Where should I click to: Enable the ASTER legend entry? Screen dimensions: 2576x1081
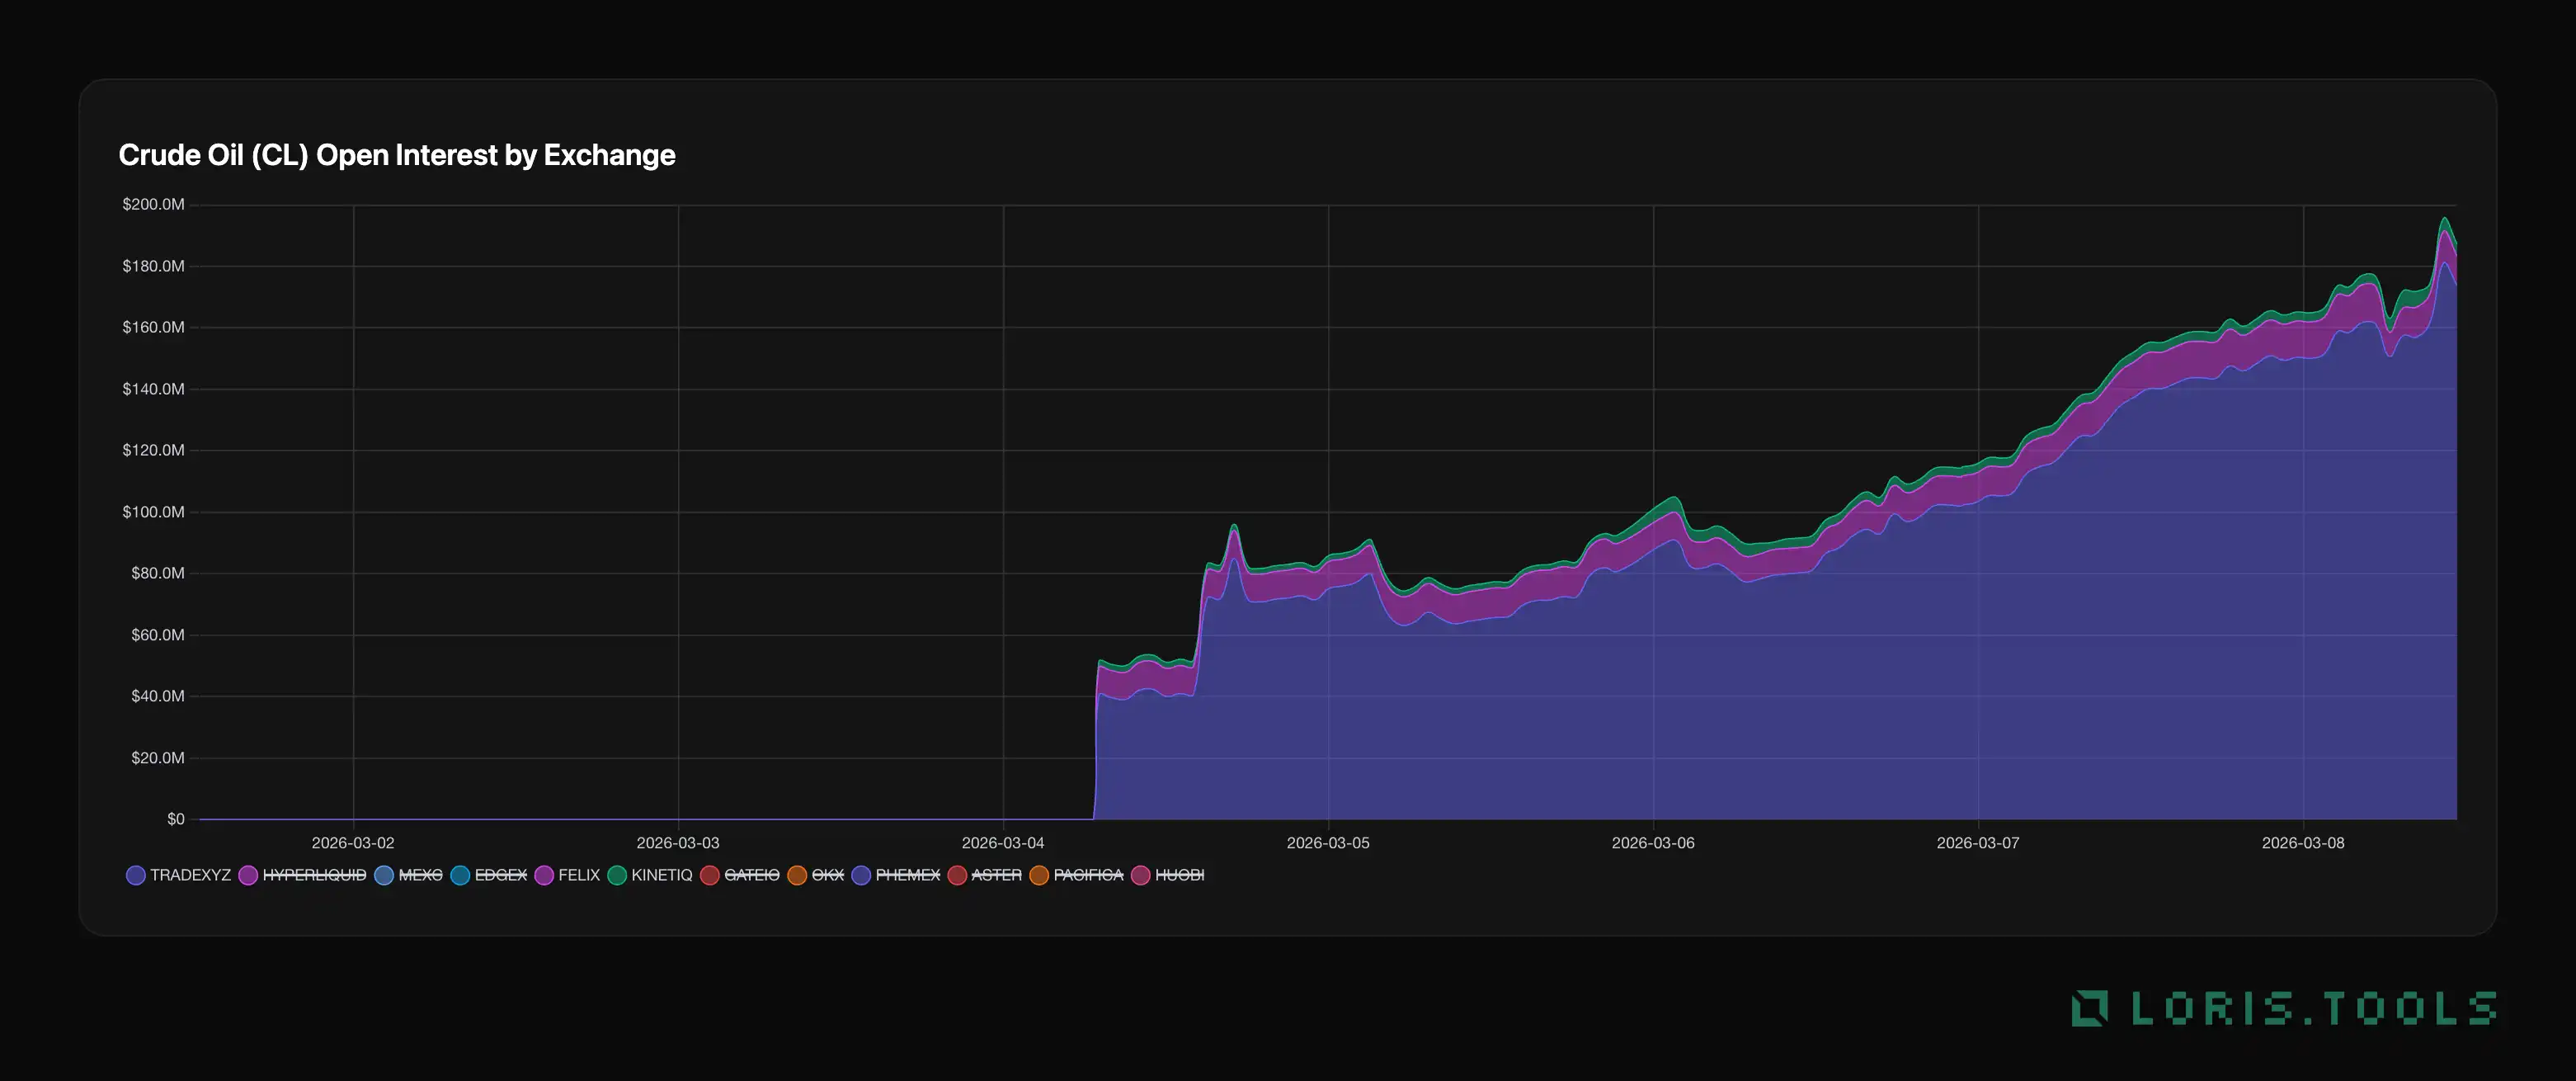pyautogui.click(x=995, y=875)
